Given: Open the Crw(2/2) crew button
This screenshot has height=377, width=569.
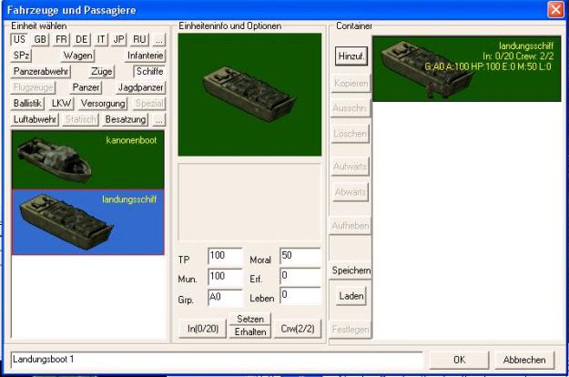Looking at the screenshot, I should [x=298, y=329].
